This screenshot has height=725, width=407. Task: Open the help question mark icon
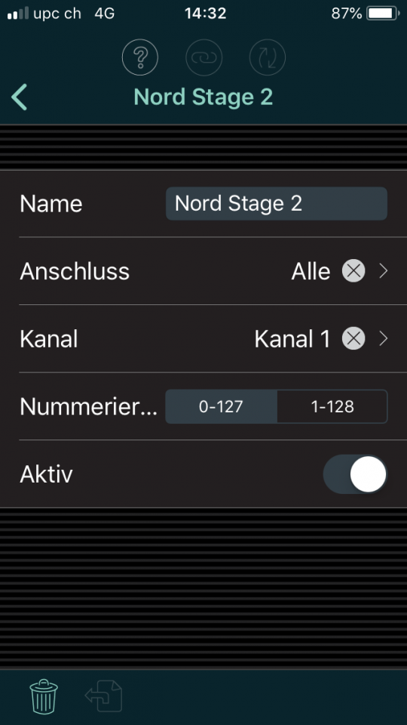[x=140, y=58]
